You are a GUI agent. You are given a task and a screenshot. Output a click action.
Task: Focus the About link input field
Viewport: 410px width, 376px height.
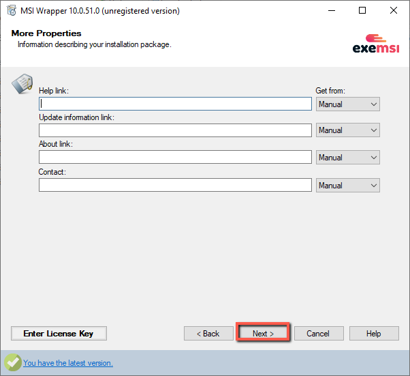point(175,157)
